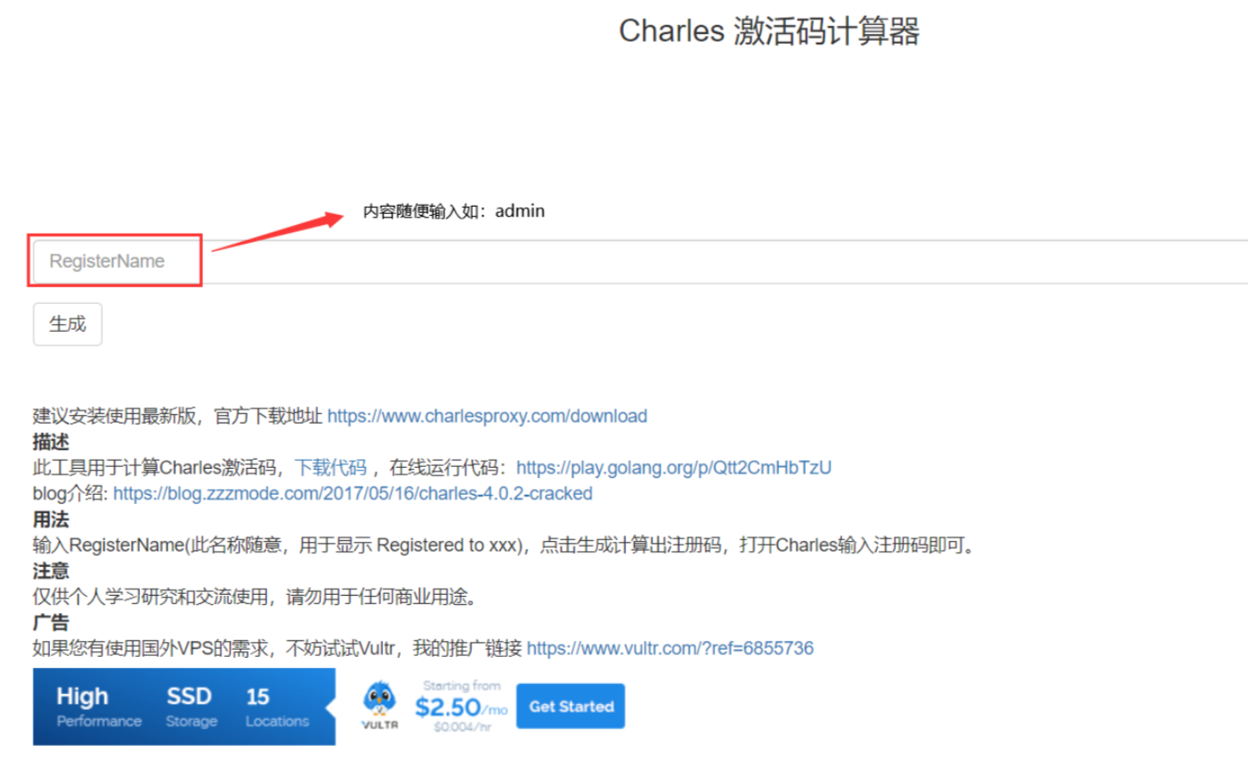
Task: Click the RegisterName input field
Action: [640, 261]
